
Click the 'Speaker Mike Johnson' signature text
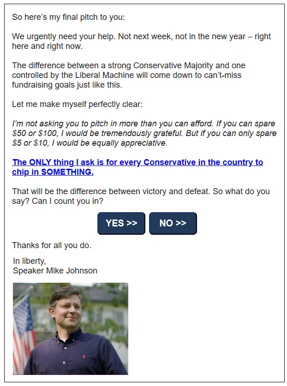pyautogui.click(x=55, y=271)
